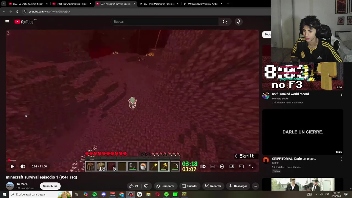
Task: Go to the YouTube home logo
Action: [x=24, y=22]
